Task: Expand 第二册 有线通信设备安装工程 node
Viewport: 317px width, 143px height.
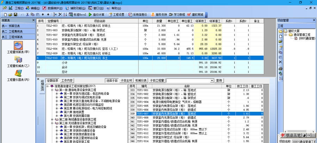Action: [52, 120]
